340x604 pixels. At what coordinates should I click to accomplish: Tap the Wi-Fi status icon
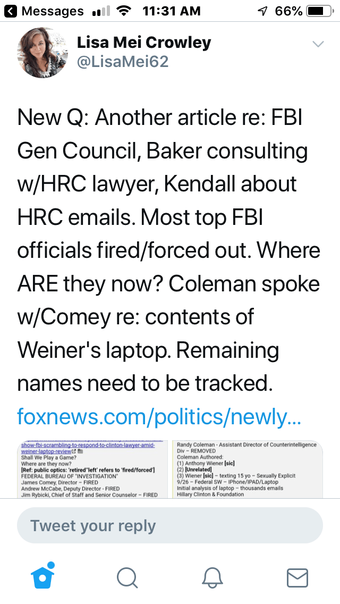124,11
